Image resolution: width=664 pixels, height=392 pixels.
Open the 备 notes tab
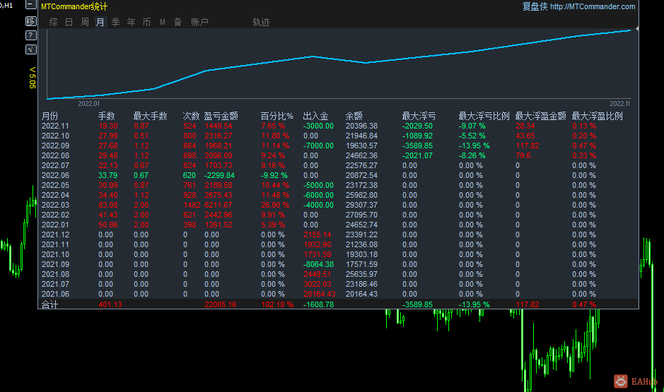click(178, 22)
